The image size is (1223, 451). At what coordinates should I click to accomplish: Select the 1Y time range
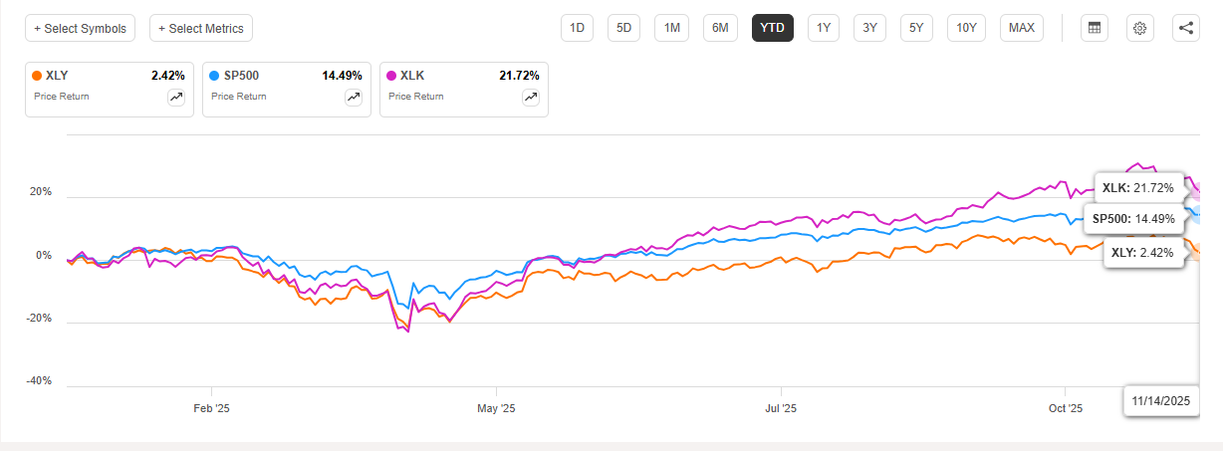pyautogui.click(x=823, y=28)
